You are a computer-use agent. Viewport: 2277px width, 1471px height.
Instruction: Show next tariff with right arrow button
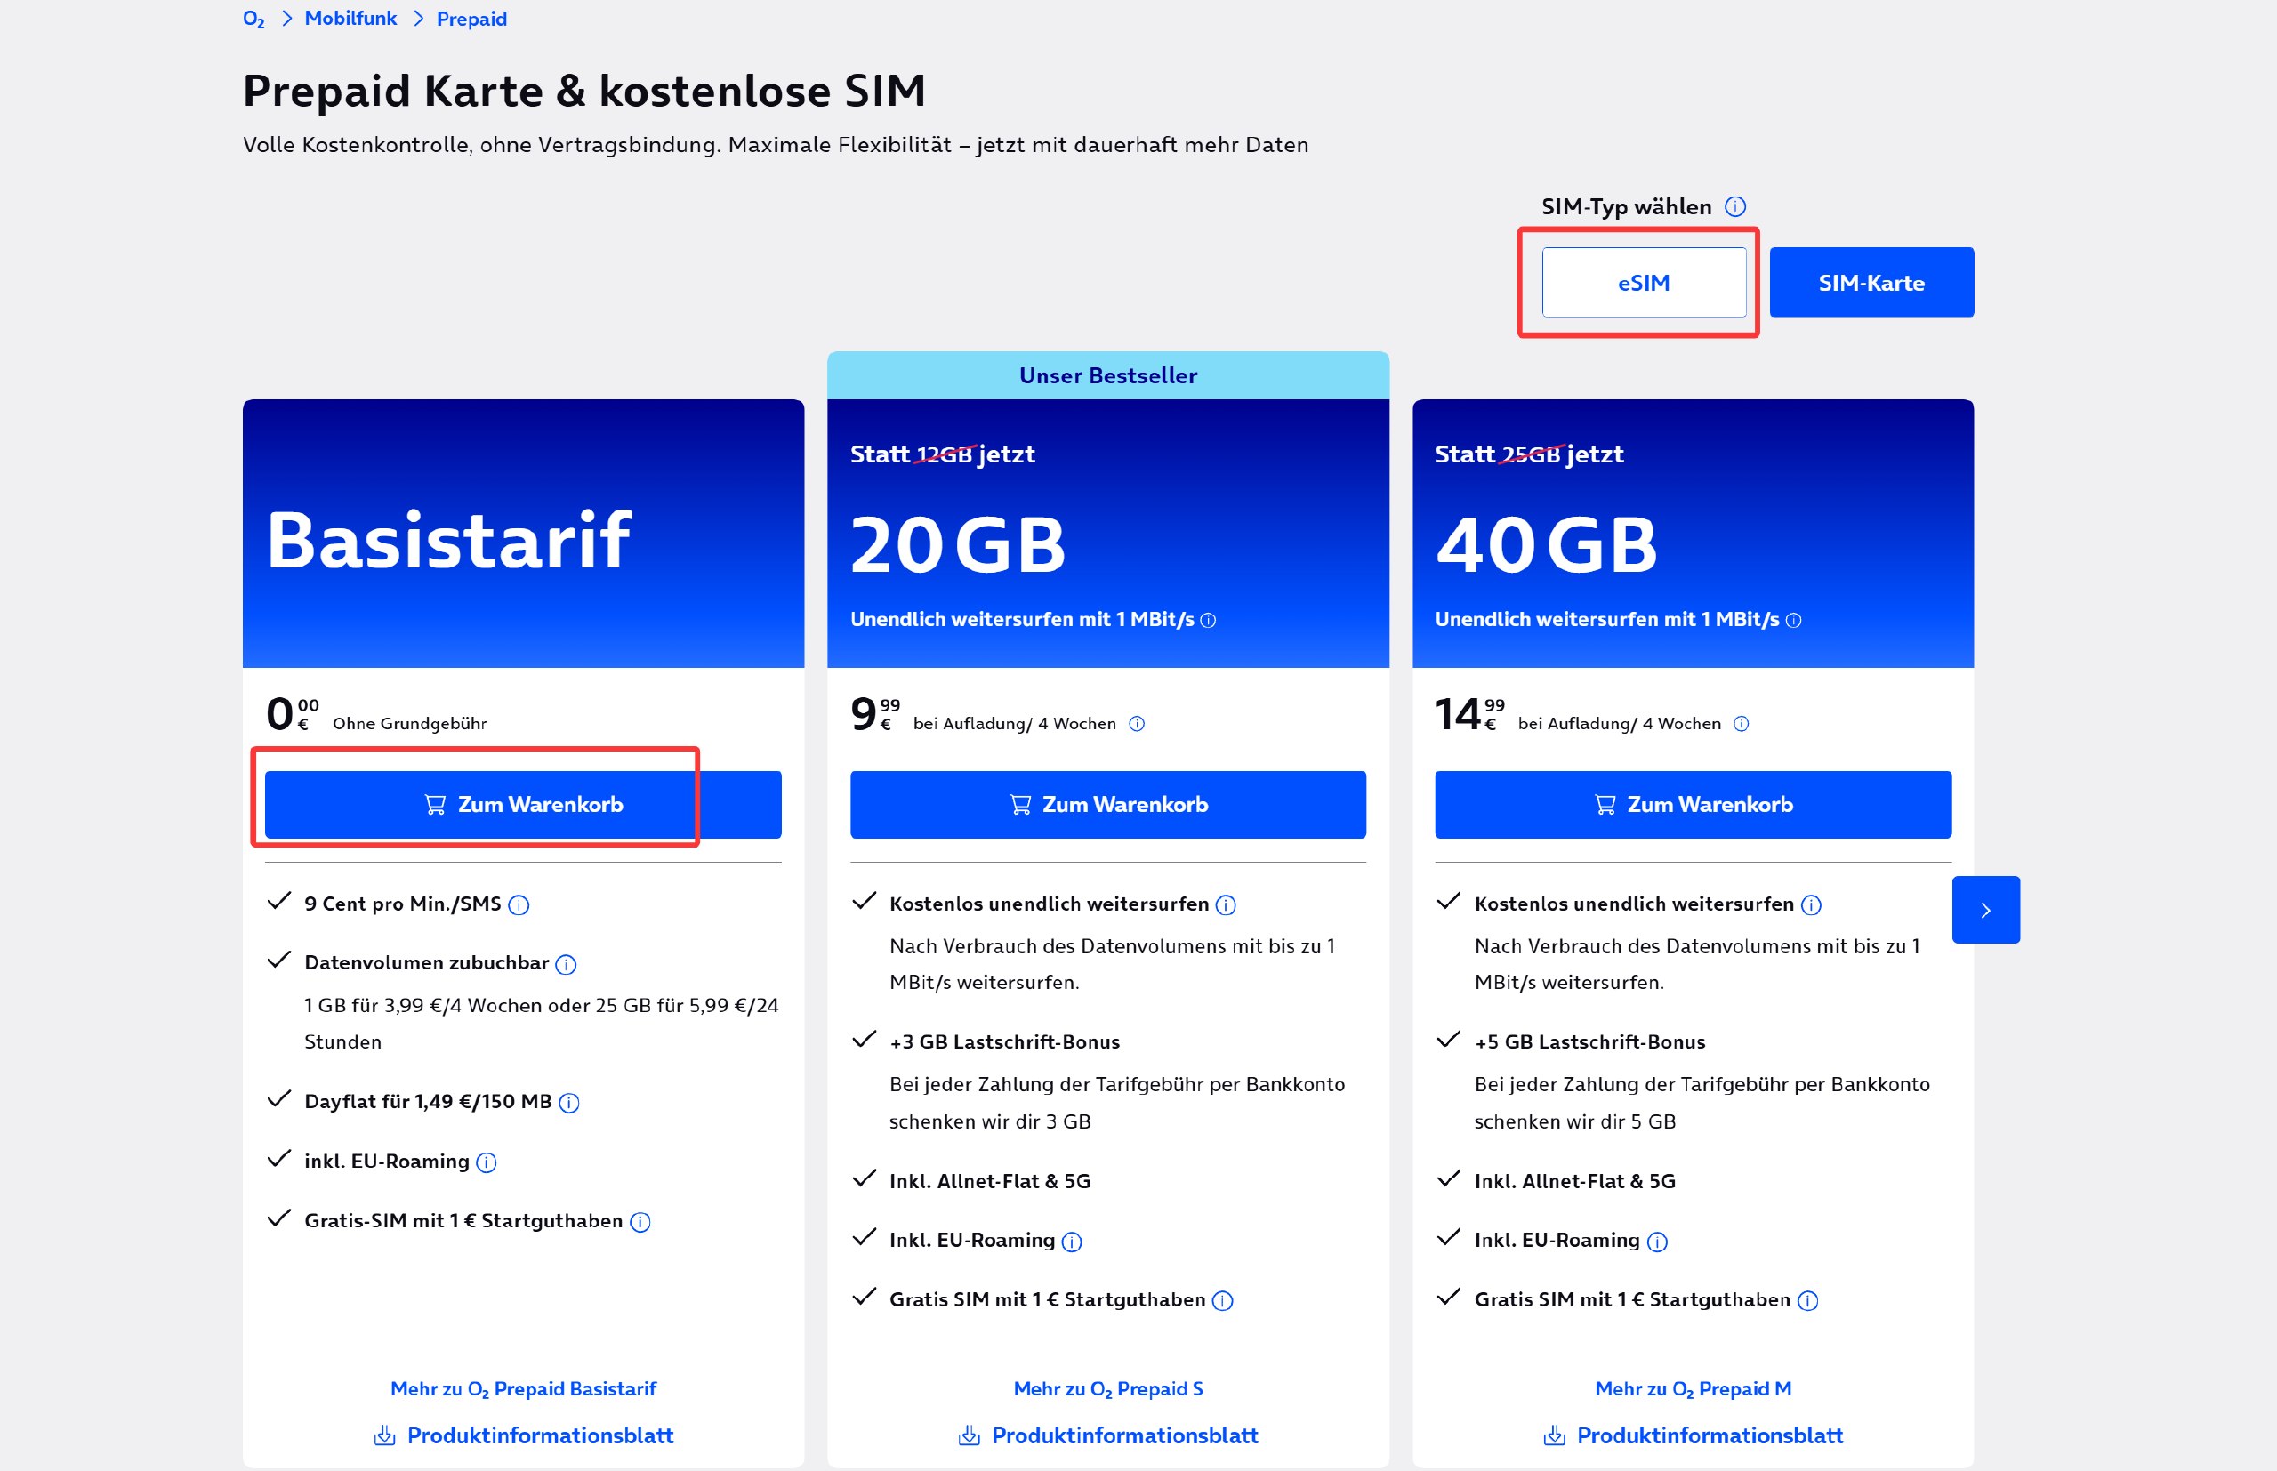tap(1984, 911)
